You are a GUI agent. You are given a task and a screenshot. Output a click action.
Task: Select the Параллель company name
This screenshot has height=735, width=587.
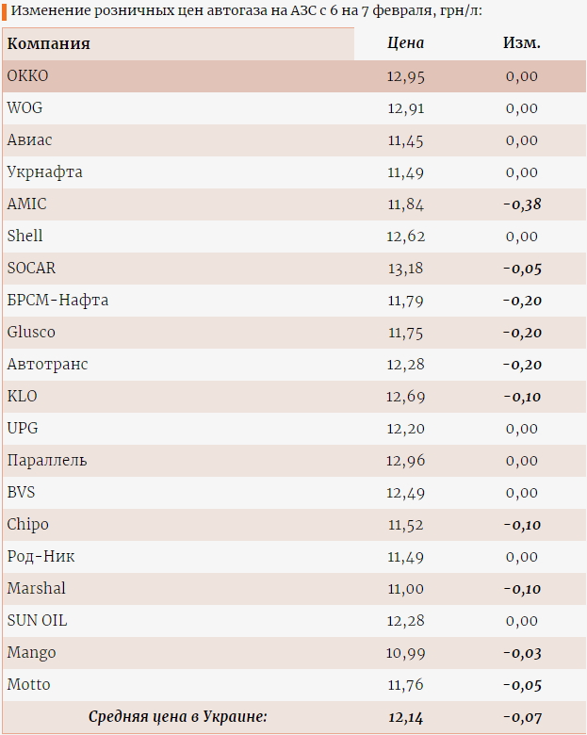point(47,460)
